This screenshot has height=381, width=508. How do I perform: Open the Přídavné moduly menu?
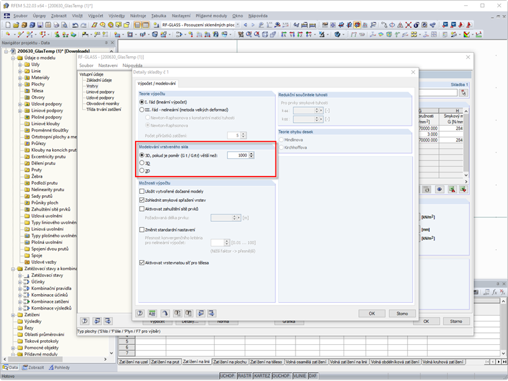[x=211, y=15]
